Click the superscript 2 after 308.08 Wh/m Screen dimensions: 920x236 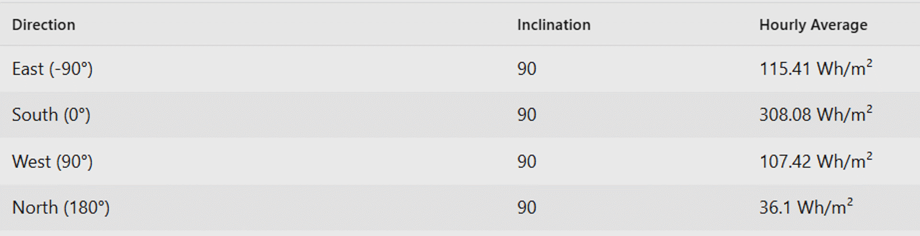coord(869,109)
